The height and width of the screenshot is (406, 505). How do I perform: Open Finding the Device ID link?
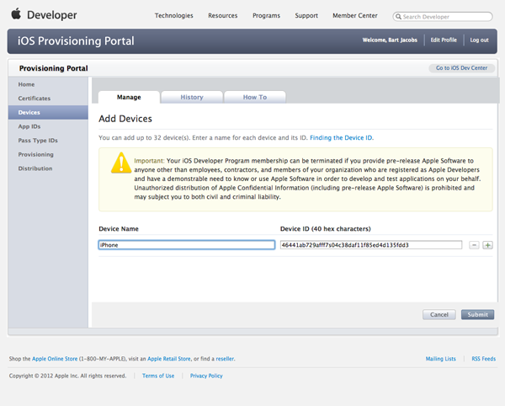click(341, 137)
